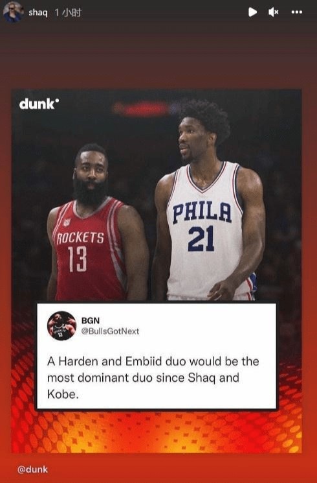Toggle the muted speaker icon
Screen dimensions: 317x483
pos(273,12)
